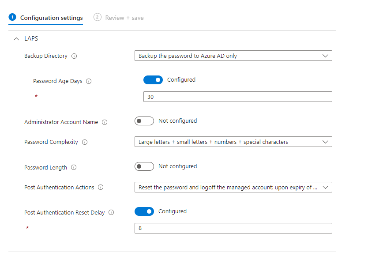
Task: Click info icon beside Password Length
Action: point(74,168)
